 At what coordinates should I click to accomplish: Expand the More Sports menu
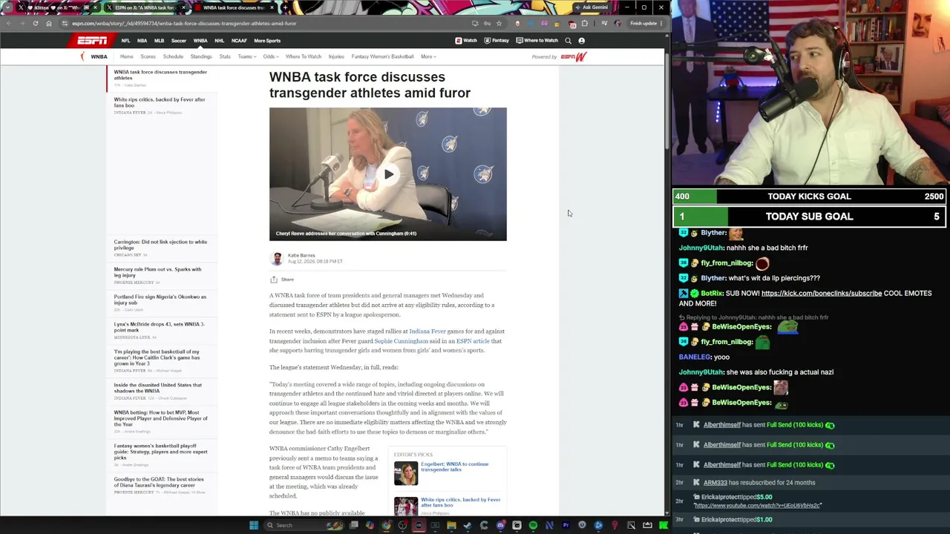point(267,41)
